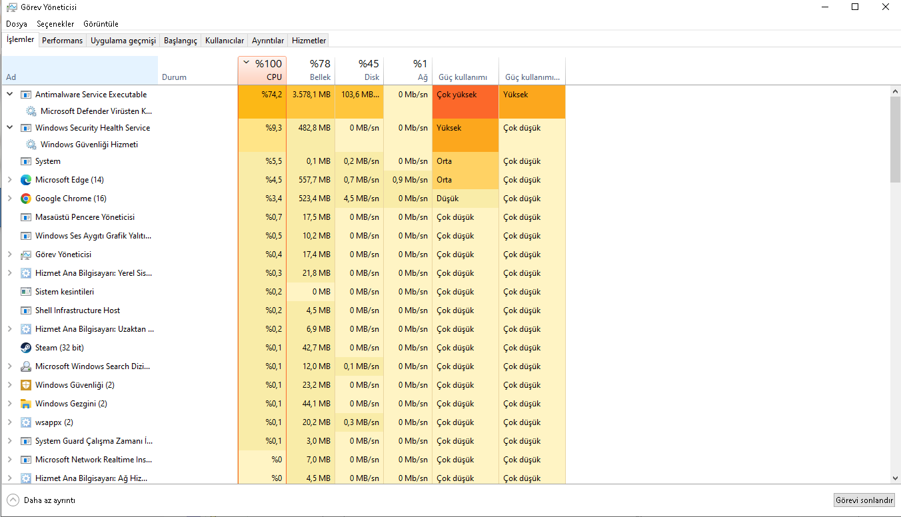Screen dimensions: 901x517
Task: Click the System Guard Çalışma Zamanı icon
Action: click(x=26, y=441)
